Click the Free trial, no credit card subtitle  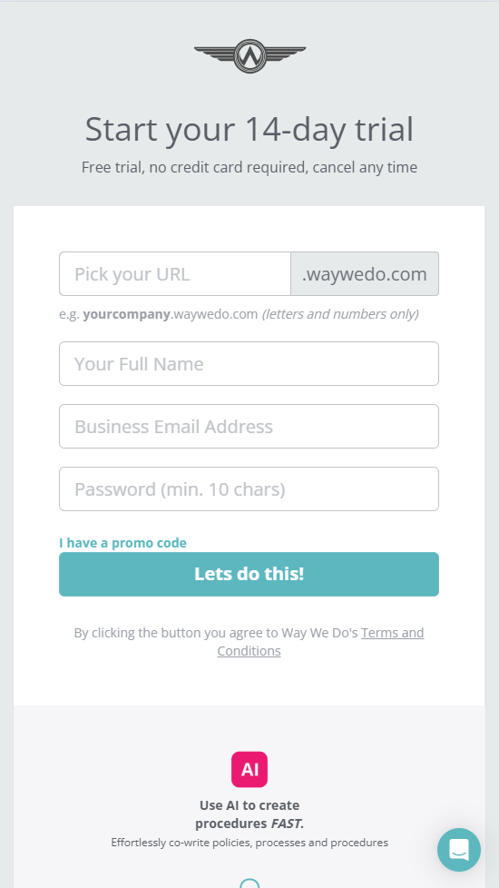(249, 168)
